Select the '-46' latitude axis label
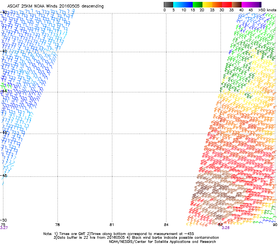The width and height of the screenshot is (278, 244). coord(3,133)
